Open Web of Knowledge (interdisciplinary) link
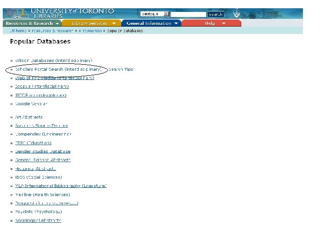This screenshot has height=248, width=331. coord(54,78)
